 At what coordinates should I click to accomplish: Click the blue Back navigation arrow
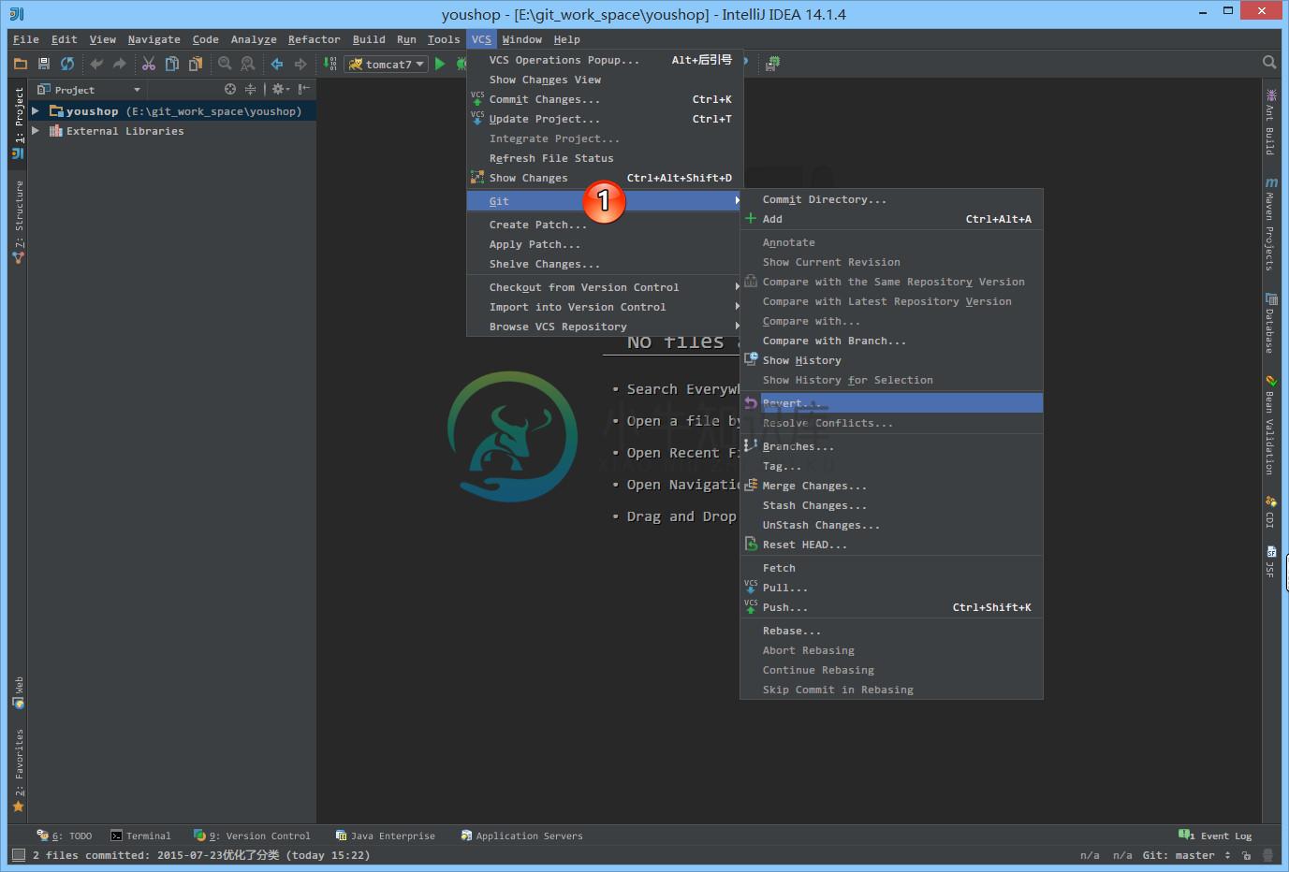tap(277, 64)
